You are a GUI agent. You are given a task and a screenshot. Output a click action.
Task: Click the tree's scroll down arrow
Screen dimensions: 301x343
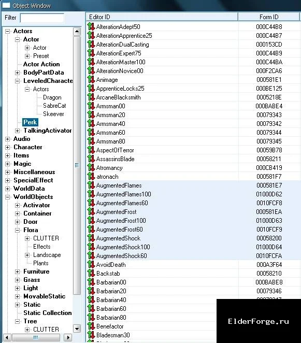[x=77, y=328]
